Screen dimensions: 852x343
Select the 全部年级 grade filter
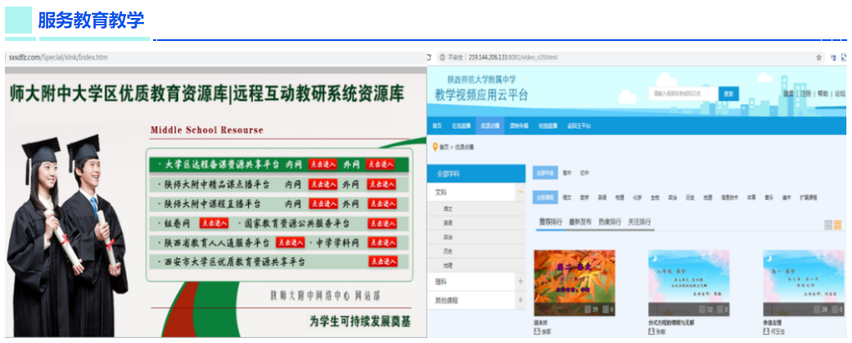tap(545, 174)
